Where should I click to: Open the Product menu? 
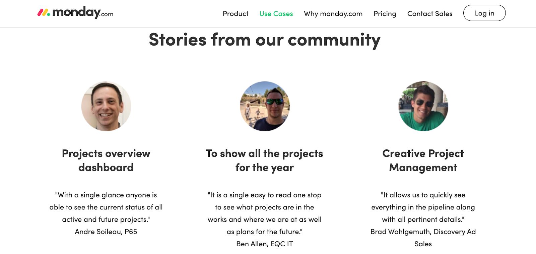[236, 14]
